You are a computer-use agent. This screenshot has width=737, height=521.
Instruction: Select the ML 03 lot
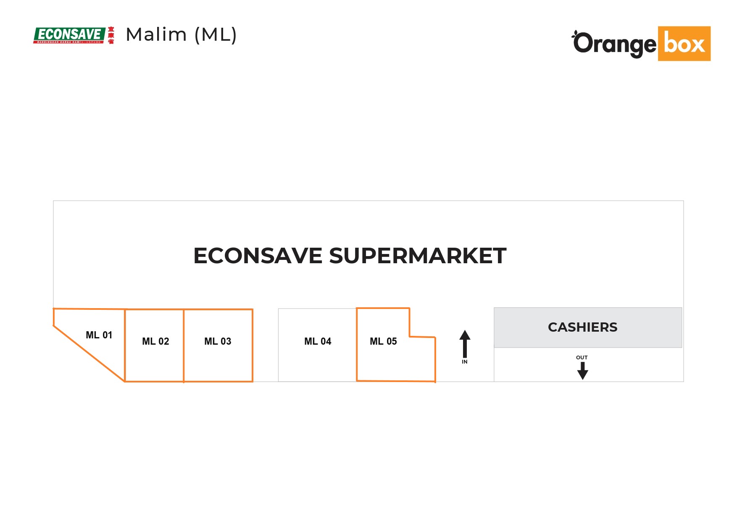click(218, 345)
